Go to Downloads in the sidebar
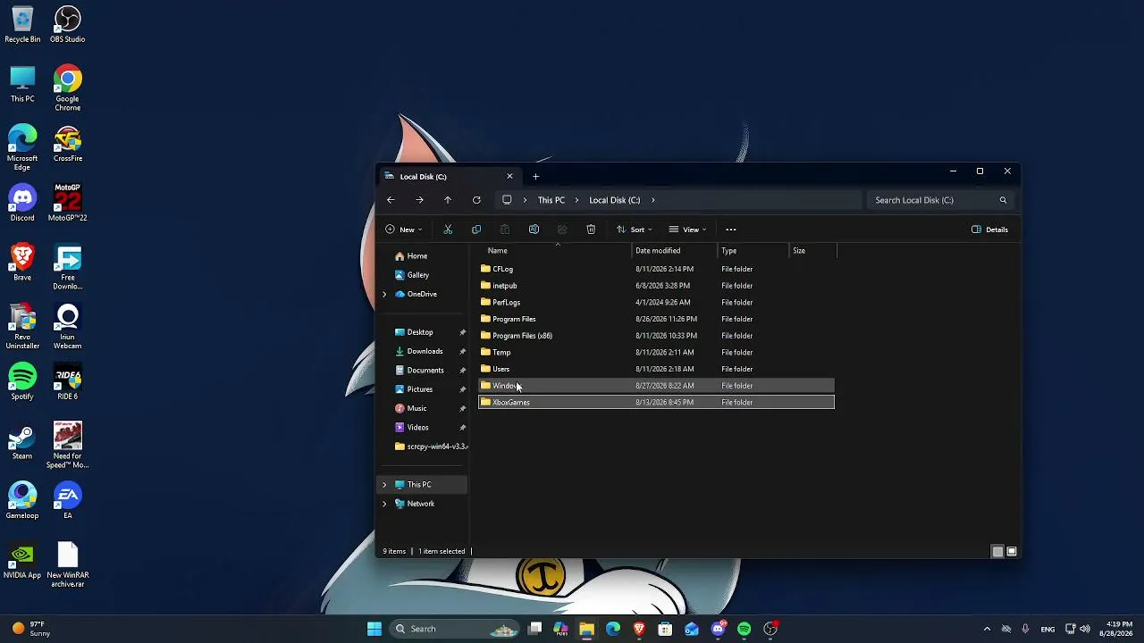Screen dimensions: 1144x643 point(425,351)
